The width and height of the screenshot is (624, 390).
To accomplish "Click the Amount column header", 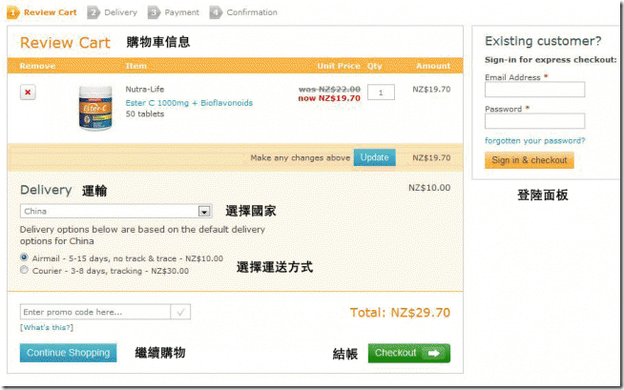I will point(433,66).
